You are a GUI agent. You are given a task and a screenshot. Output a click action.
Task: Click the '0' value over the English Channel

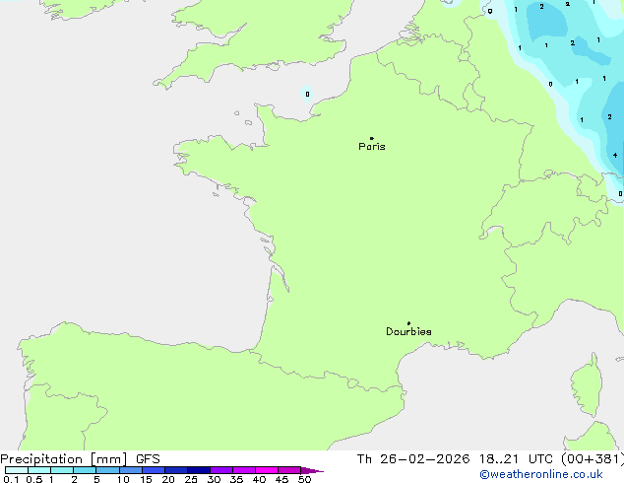click(307, 94)
